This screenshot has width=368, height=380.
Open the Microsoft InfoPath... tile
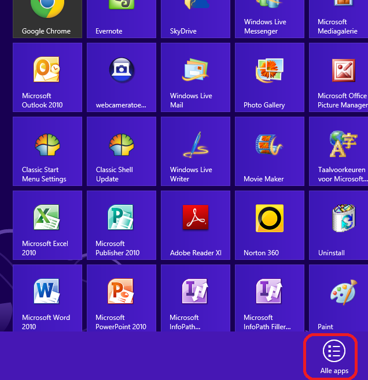[196, 298]
